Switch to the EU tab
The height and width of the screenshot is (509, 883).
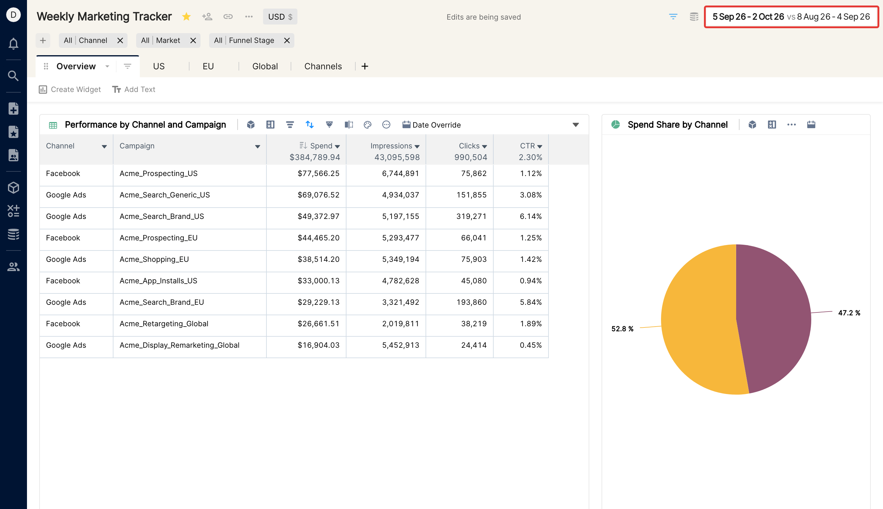[x=208, y=67]
